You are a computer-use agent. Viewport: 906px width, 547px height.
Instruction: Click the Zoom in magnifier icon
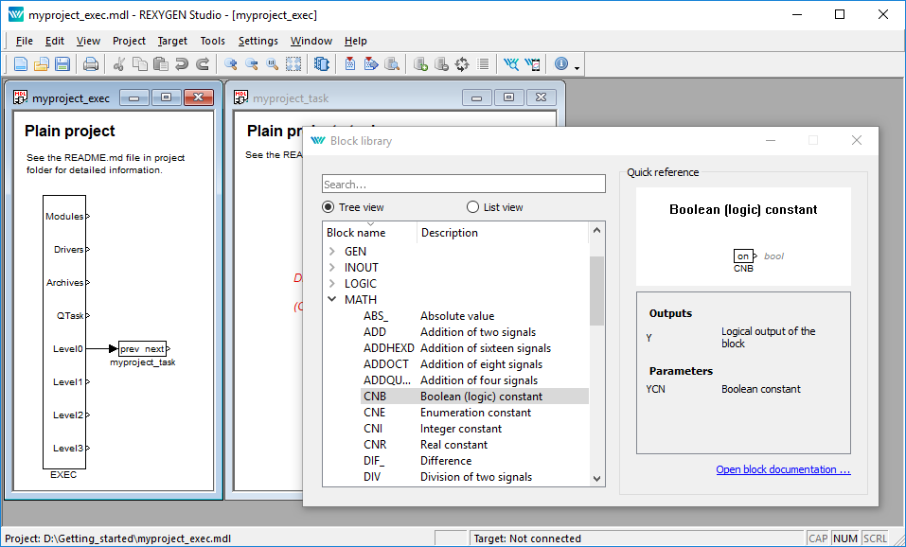click(230, 64)
